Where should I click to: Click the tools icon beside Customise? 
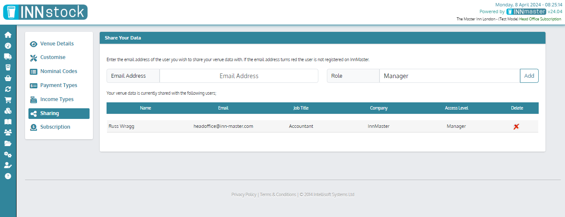[34, 58]
